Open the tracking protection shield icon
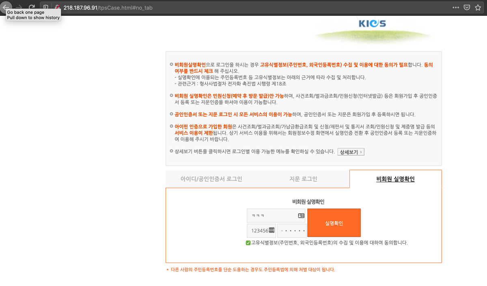487x286 pixels. click(46, 8)
